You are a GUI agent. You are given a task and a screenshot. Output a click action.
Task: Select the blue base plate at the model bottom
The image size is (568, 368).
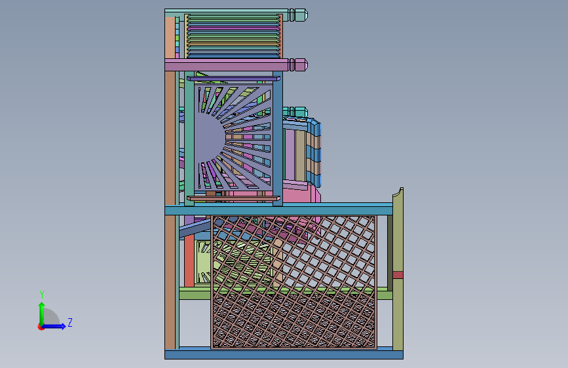click(284, 355)
